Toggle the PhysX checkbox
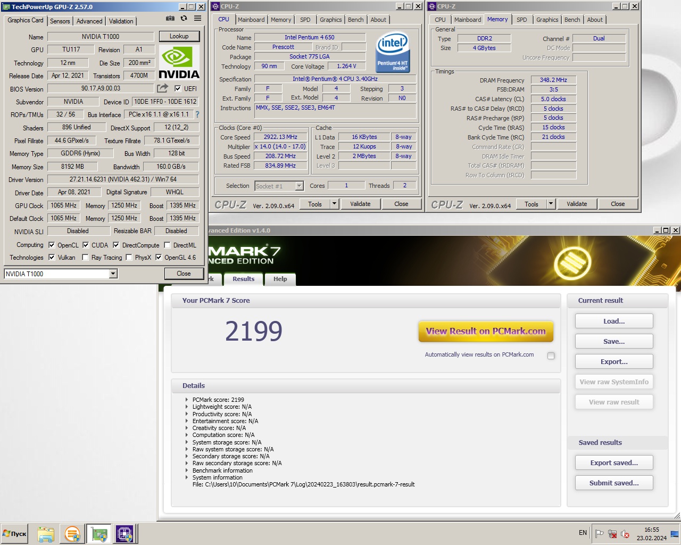 [x=129, y=258]
